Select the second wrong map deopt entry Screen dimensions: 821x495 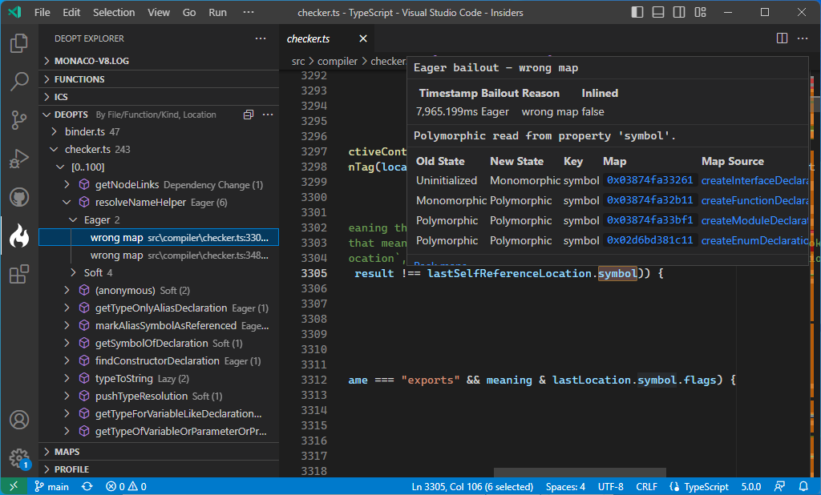[x=116, y=256]
